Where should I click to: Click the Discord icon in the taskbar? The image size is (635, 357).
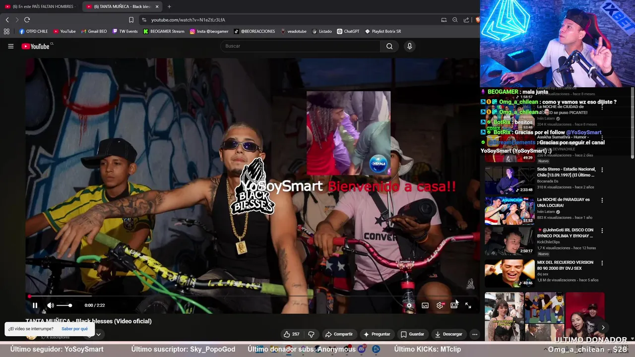[x=362, y=349]
